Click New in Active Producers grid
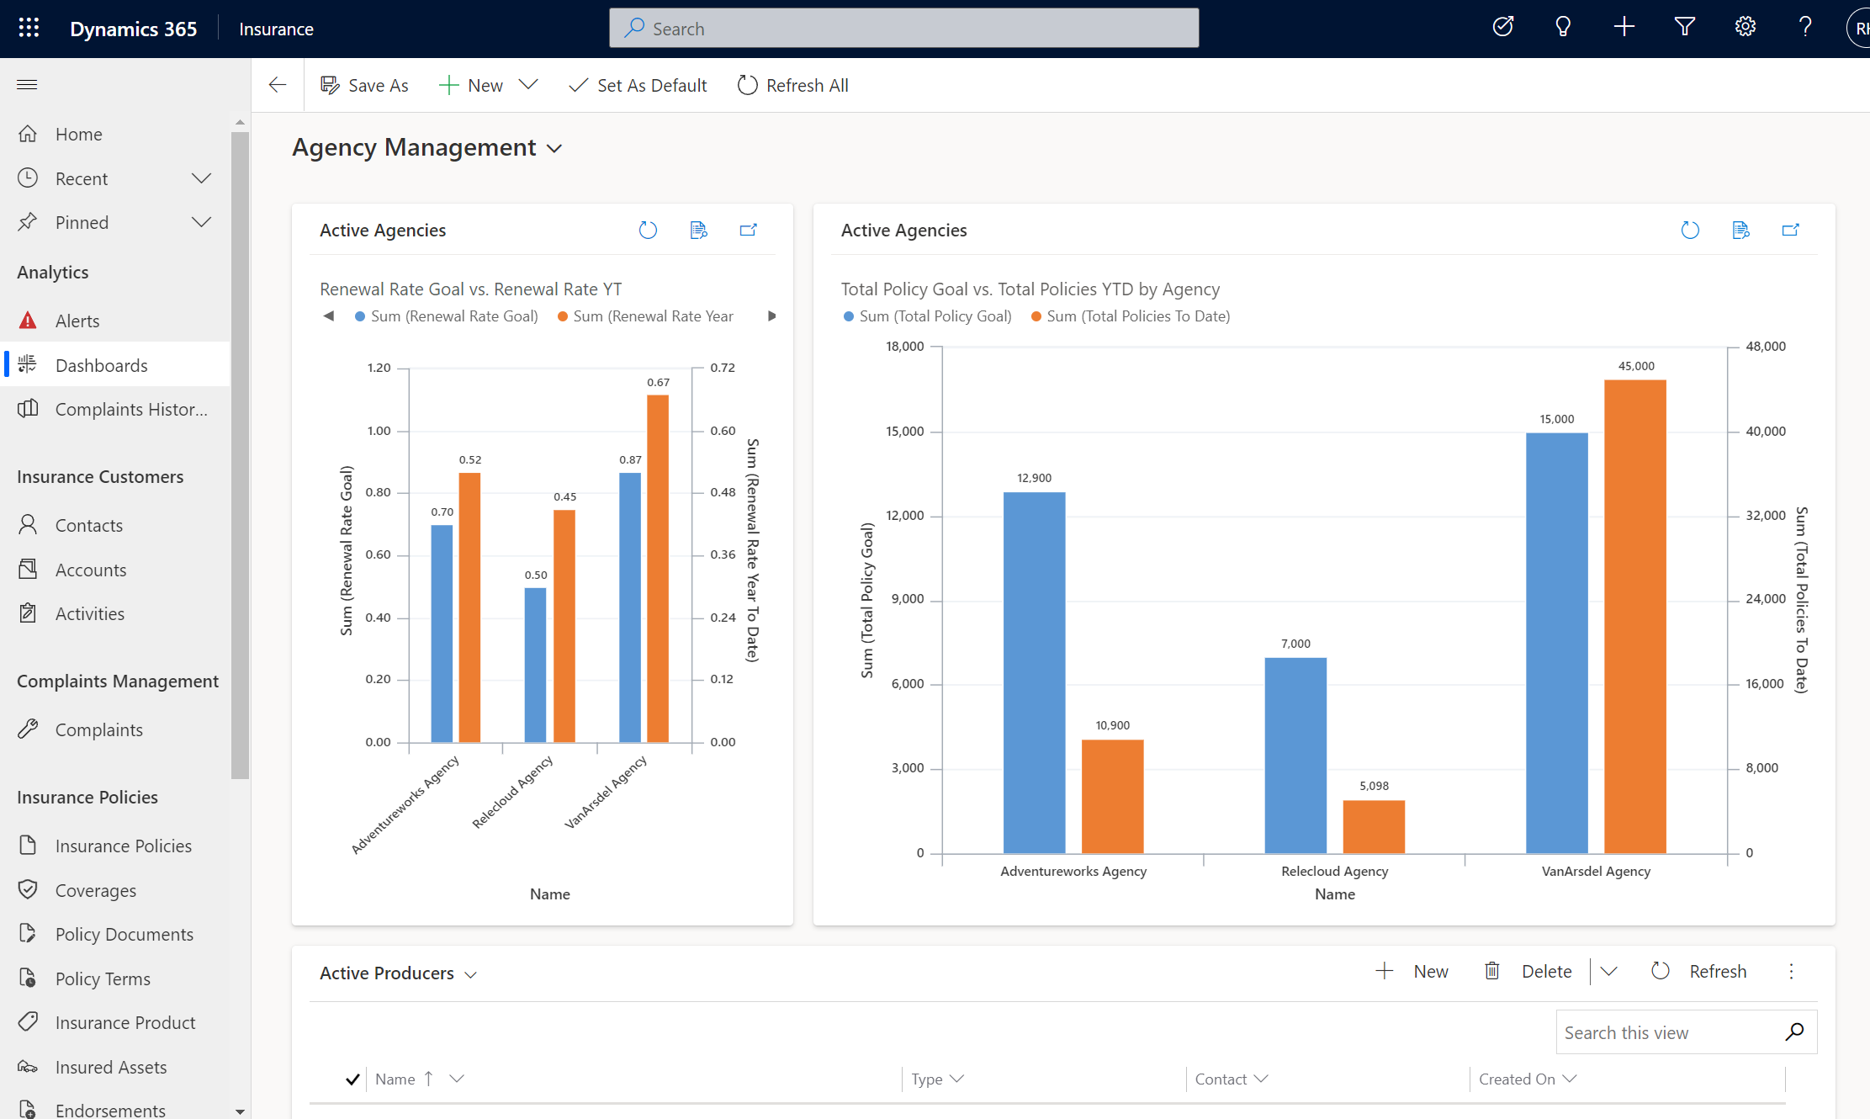Image resolution: width=1870 pixels, height=1119 pixels. click(x=1412, y=972)
